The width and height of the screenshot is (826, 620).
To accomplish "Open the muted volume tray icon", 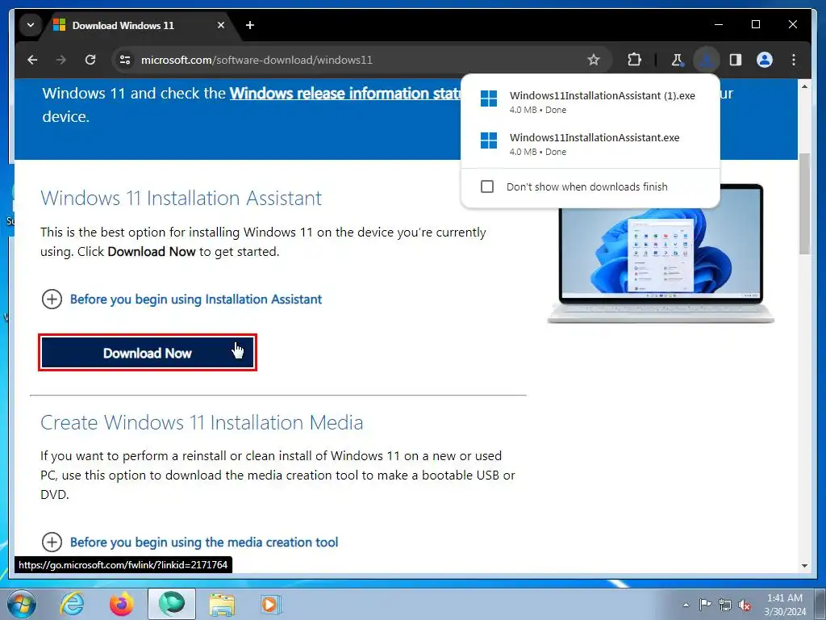I will click(745, 605).
